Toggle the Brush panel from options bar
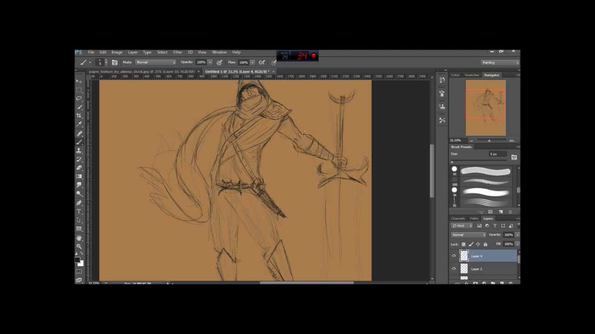 [x=115, y=62]
